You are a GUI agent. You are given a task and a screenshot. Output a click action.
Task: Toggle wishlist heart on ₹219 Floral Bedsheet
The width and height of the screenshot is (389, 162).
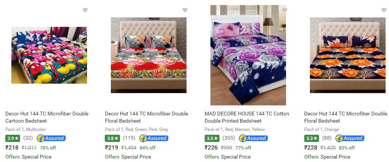[x=185, y=10]
